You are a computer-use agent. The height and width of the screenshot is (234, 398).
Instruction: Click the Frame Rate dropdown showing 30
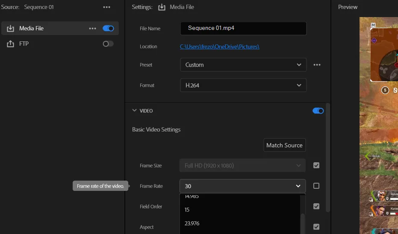coord(242,186)
